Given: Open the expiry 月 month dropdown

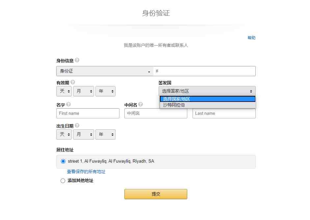Looking at the screenshot, I should [x=84, y=91].
